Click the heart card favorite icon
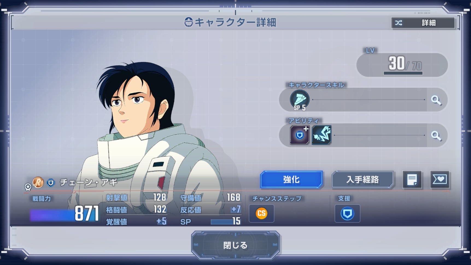Screen dimensions: 471x265 pos(440,180)
